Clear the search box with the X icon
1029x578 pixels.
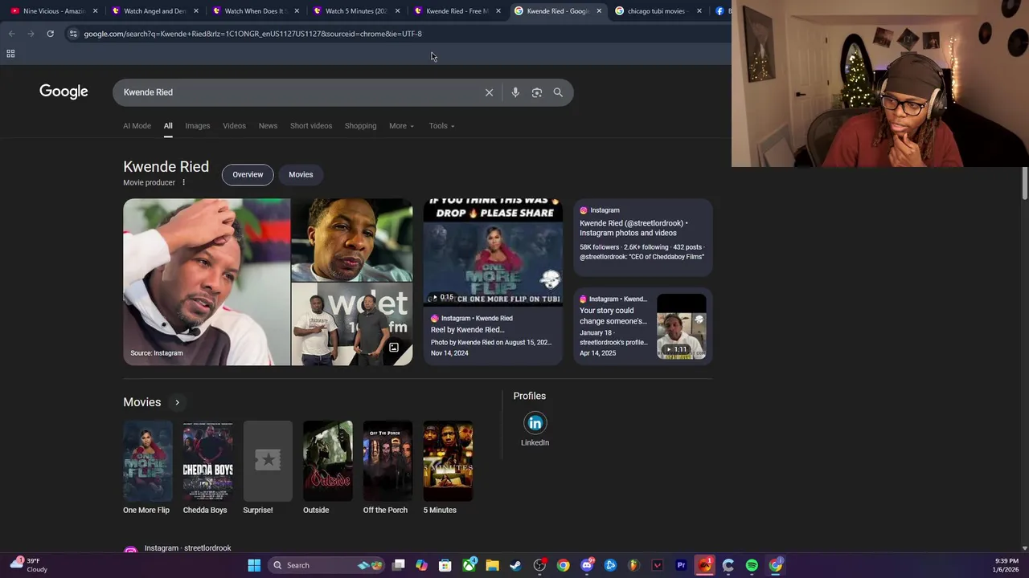click(489, 92)
